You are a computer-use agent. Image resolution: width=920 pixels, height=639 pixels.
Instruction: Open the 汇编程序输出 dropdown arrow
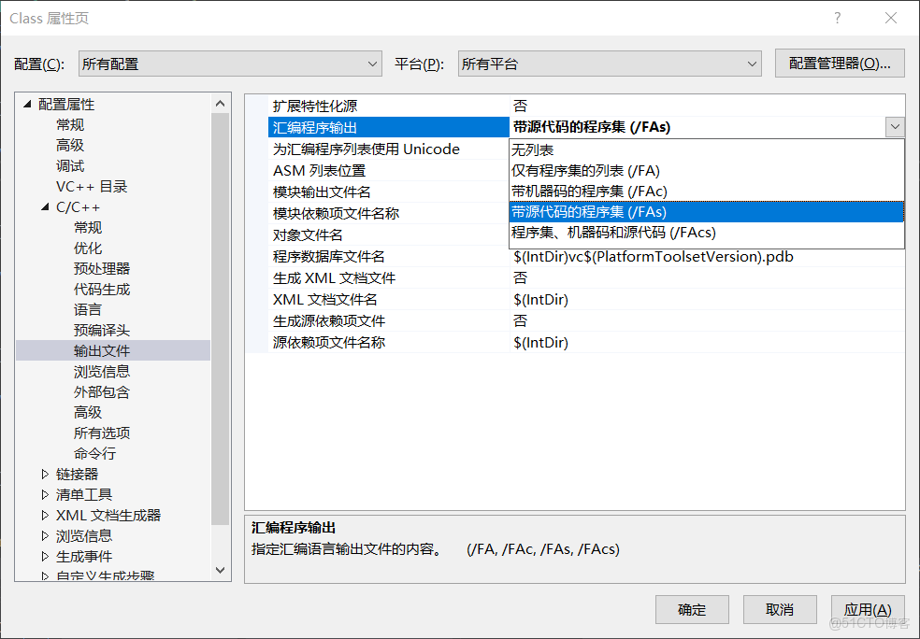[x=895, y=126]
